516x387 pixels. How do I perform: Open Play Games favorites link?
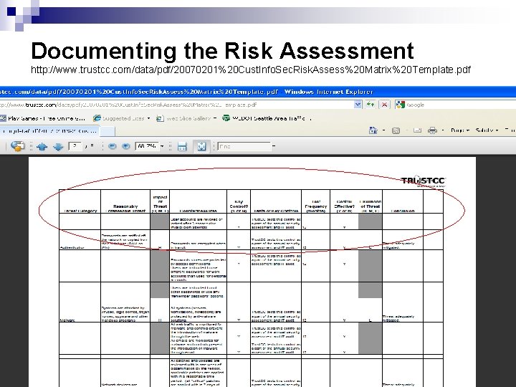point(43,118)
